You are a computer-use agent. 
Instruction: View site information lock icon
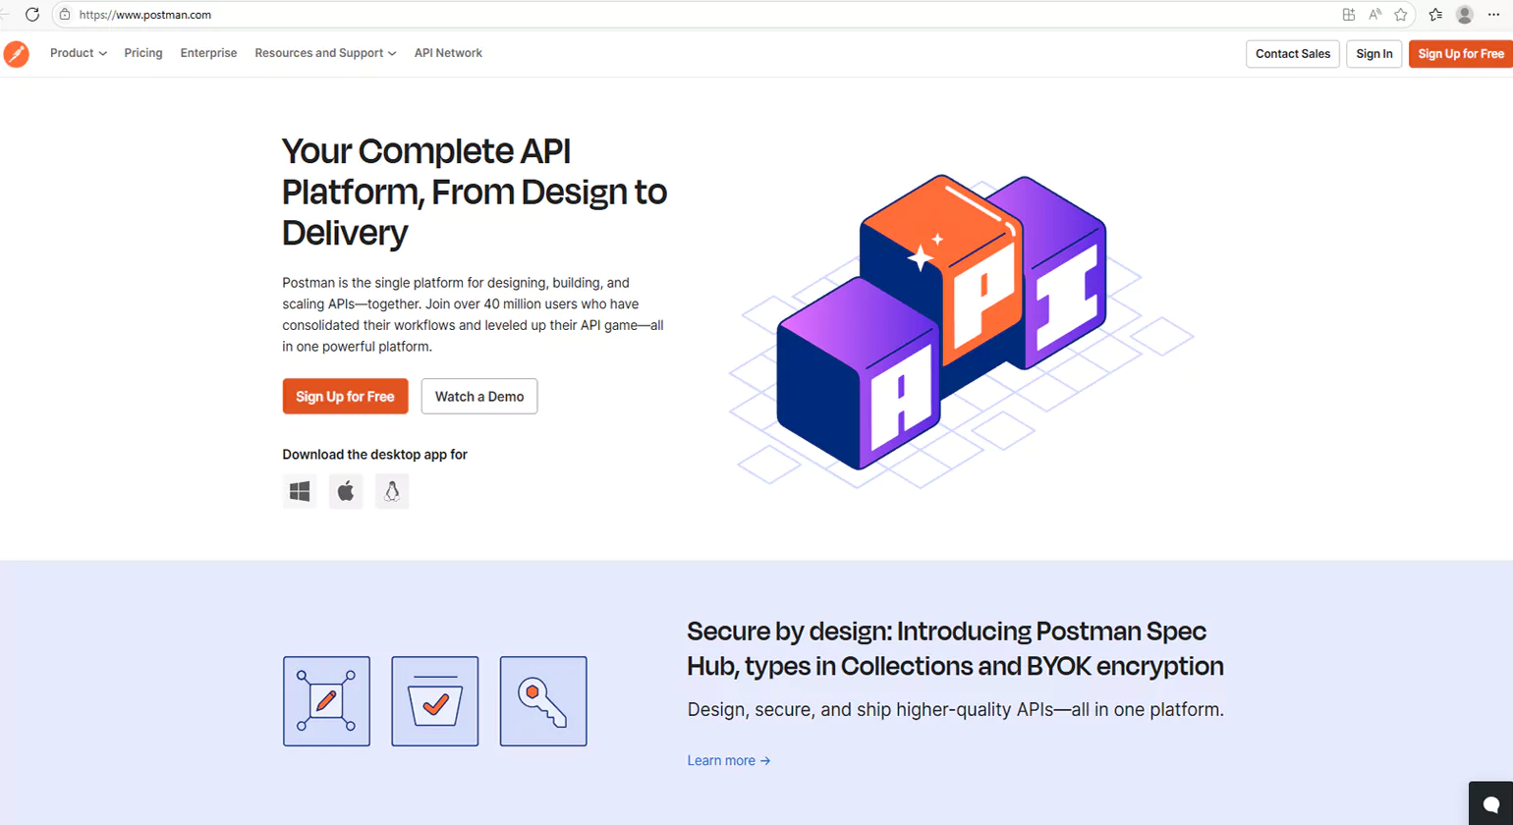click(x=65, y=15)
